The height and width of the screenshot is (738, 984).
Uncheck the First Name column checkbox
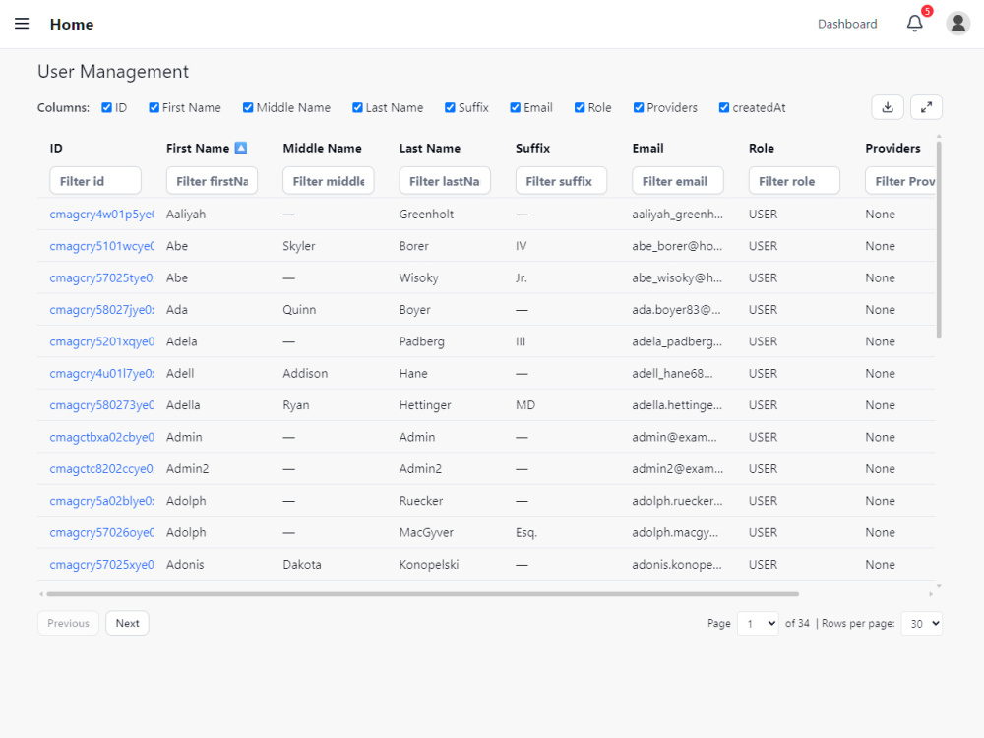pos(154,108)
